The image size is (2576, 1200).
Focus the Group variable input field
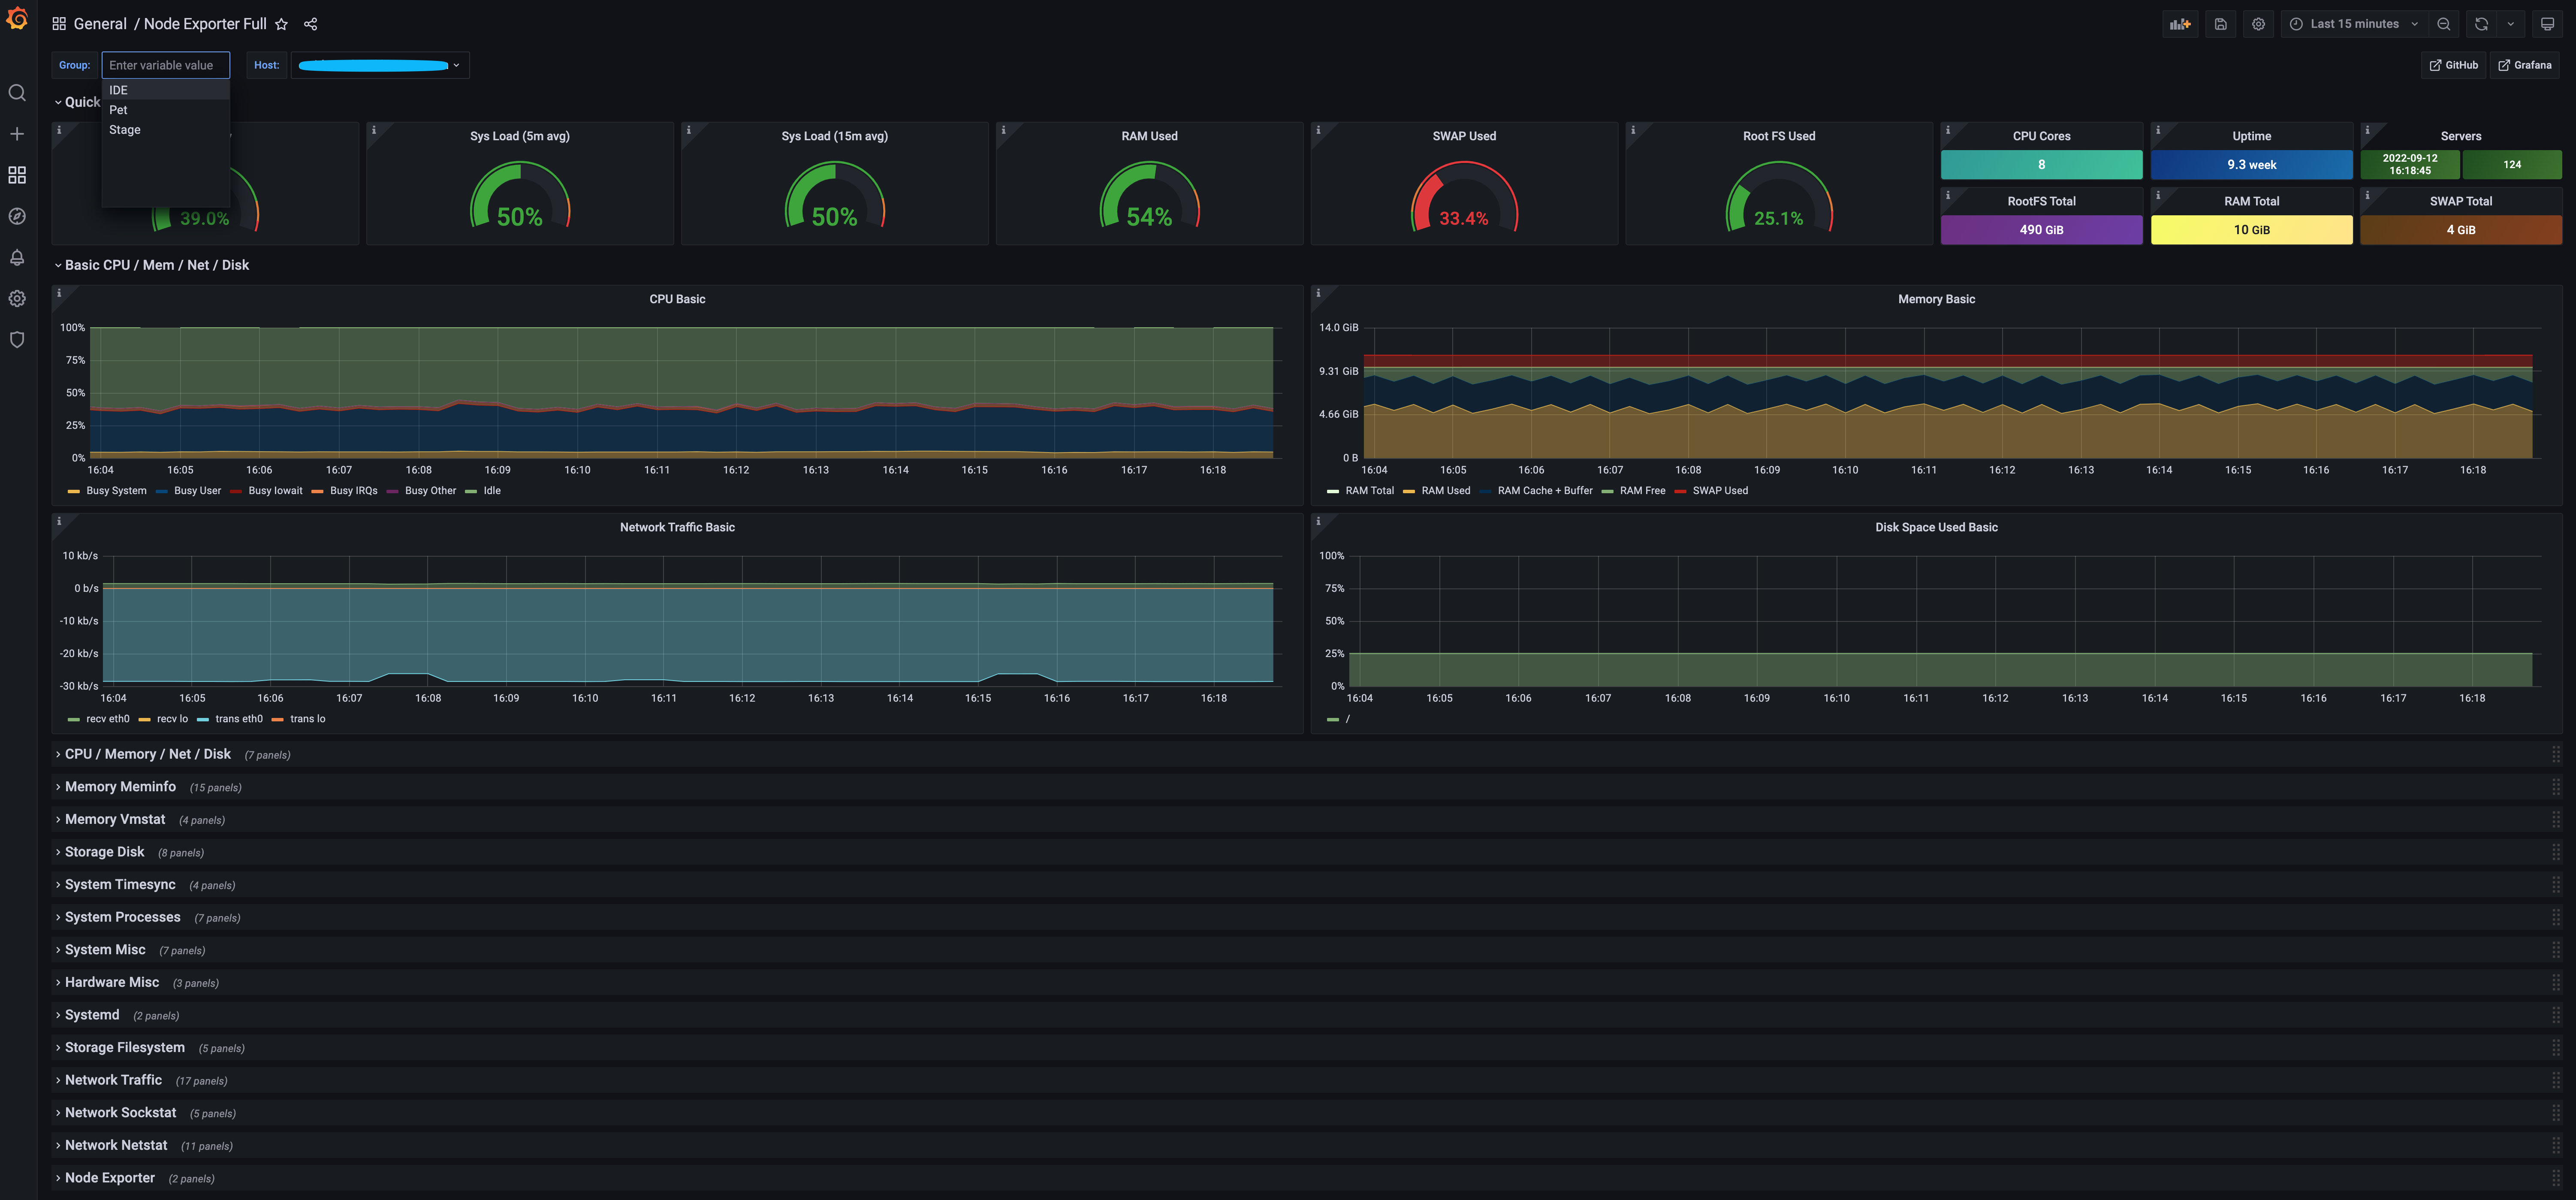[x=166, y=65]
